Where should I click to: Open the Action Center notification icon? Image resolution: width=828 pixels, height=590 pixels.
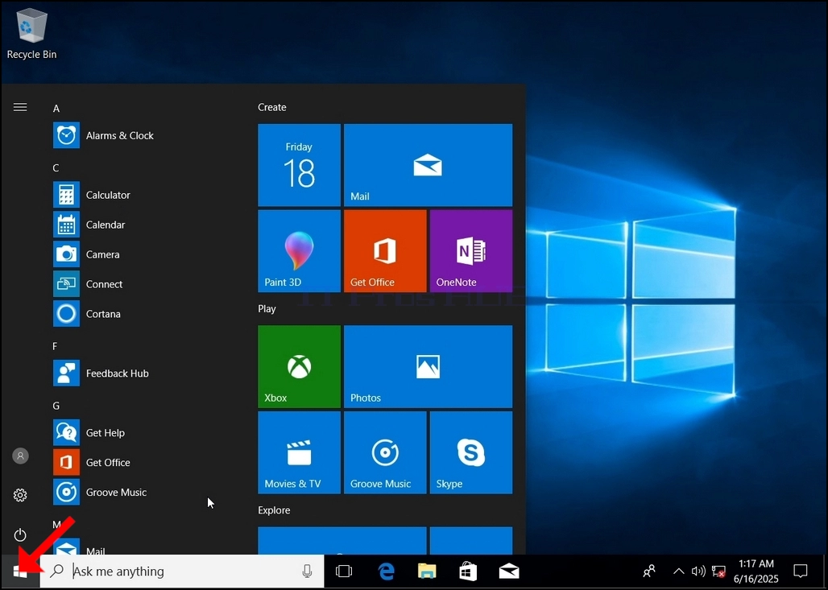[801, 571]
